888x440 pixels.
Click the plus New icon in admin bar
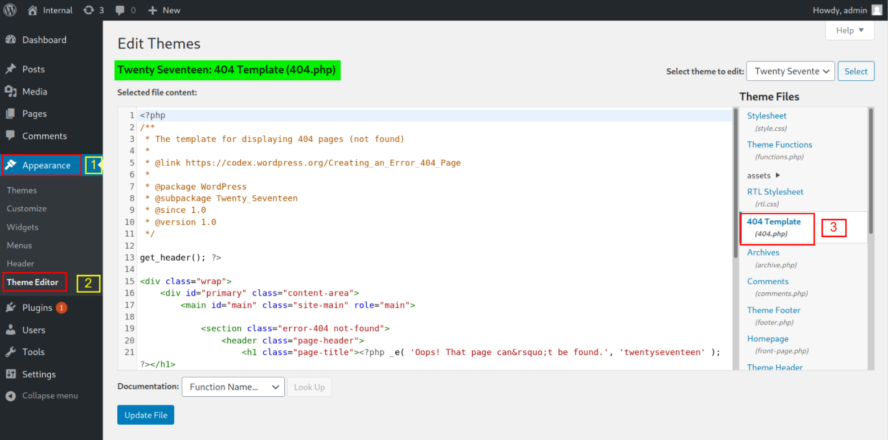coord(152,10)
